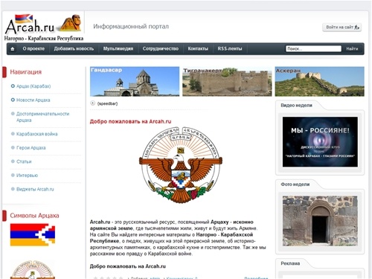Play the Видео недели video thumbnail
Viewport: 372px width, 279px height.
320,142
